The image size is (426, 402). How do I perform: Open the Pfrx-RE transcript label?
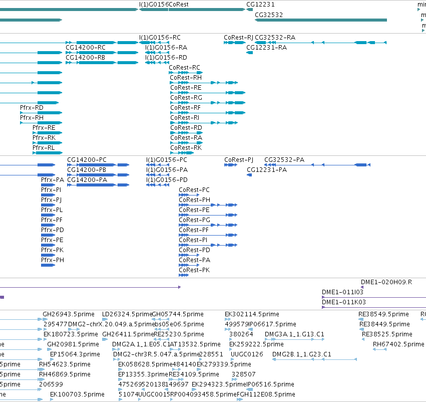[44, 128]
